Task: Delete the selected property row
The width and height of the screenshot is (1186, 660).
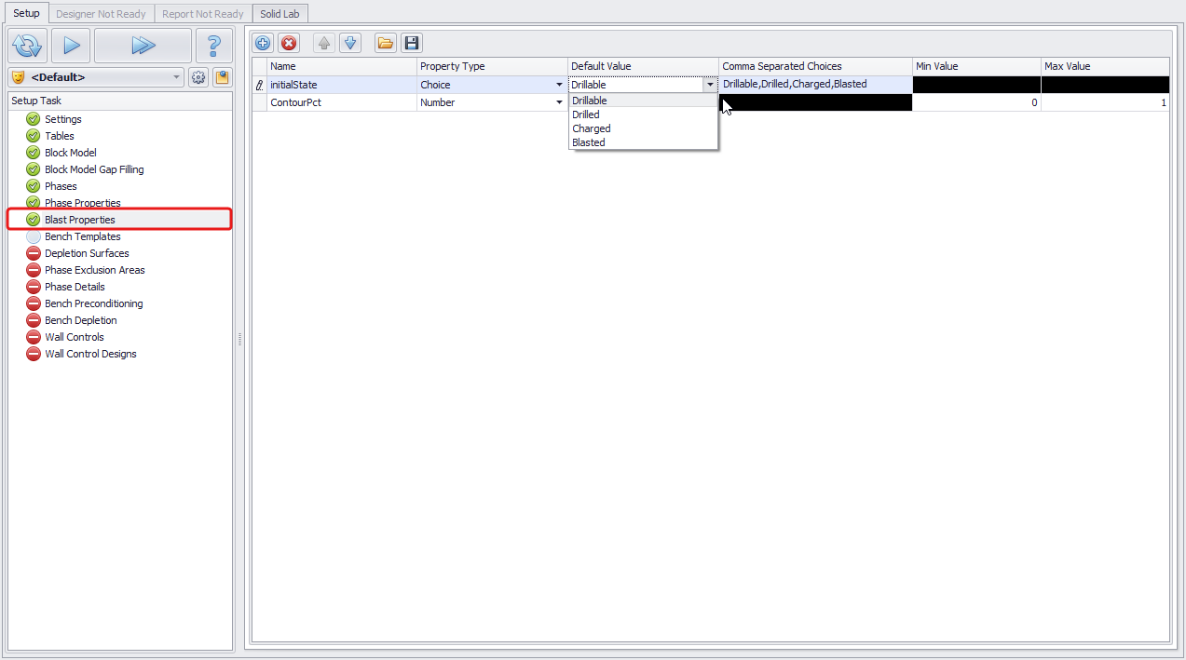Action: point(289,43)
